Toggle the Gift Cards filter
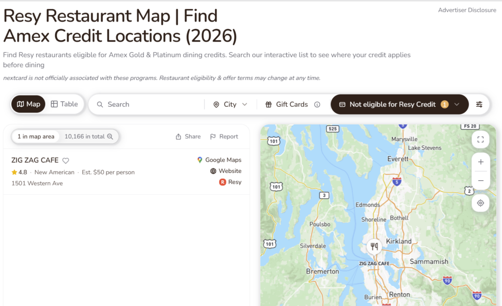502x306 pixels. click(286, 105)
